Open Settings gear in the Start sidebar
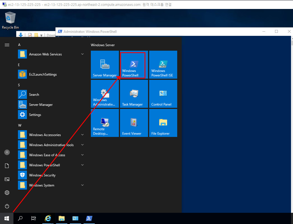The image size is (293, 224). click(x=7, y=193)
